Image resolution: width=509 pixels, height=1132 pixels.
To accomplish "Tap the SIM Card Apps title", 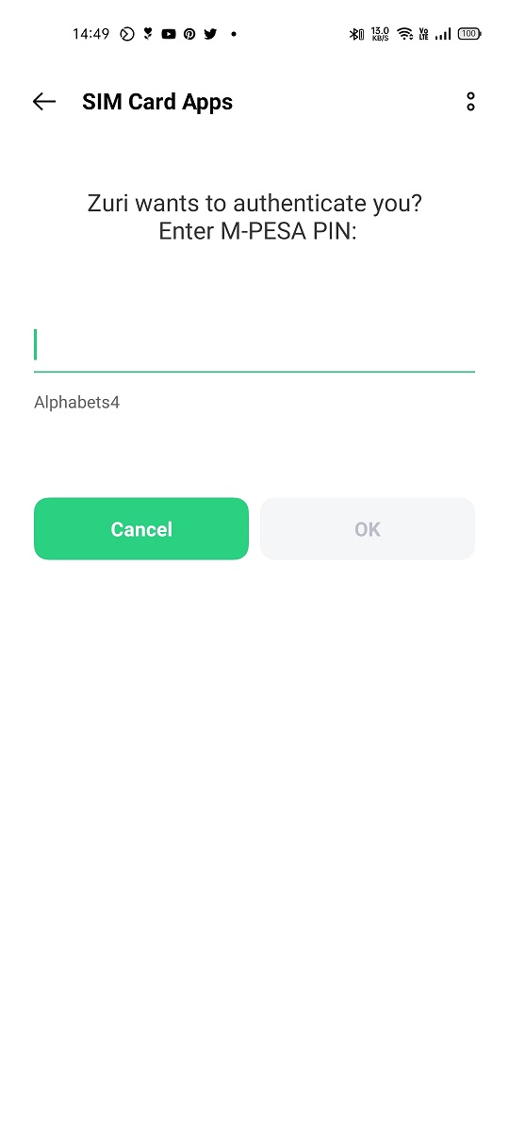I will pyautogui.click(x=157, y=102).
